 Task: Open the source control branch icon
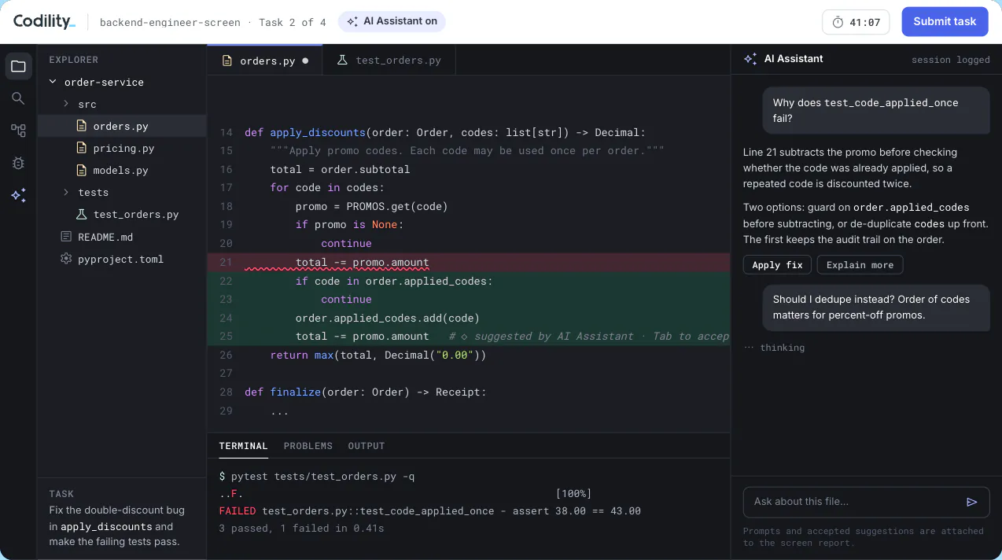[x=18, y=131]
